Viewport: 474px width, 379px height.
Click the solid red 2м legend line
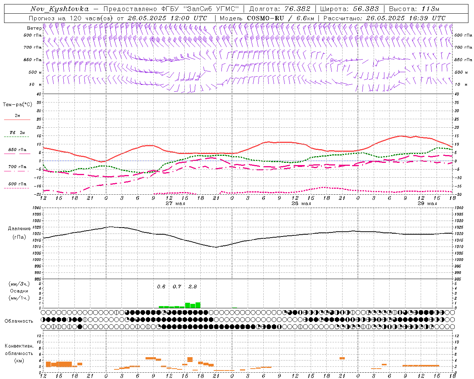point(17,120)
